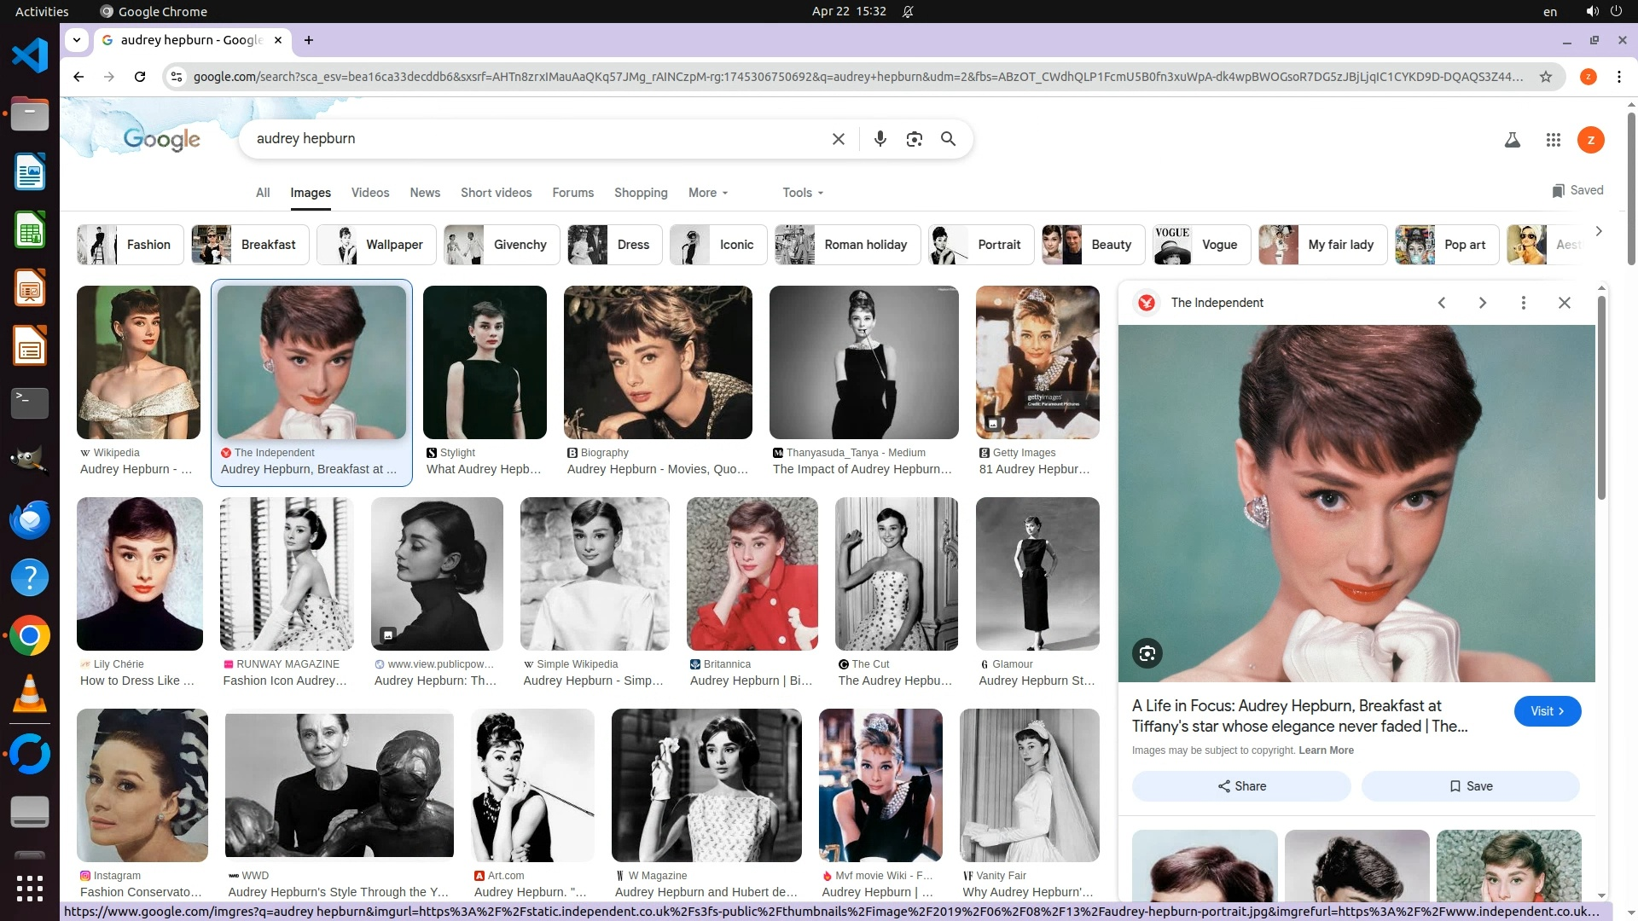
Task: Bookmark this page with star icon
Action: pos(1545,77)
